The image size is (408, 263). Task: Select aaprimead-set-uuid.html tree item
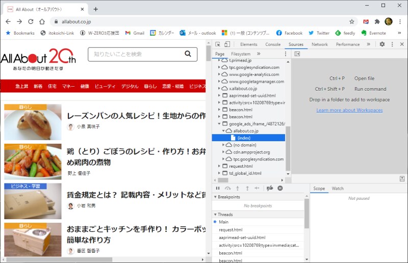click(x=251, y=95)
